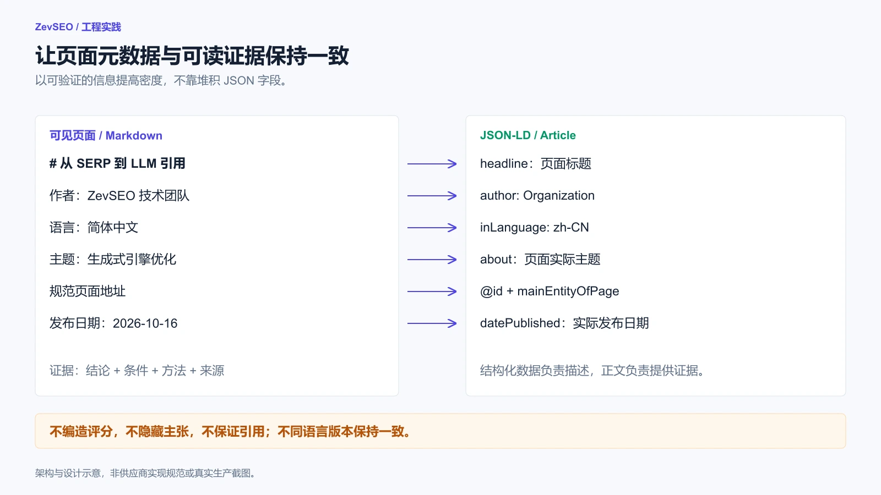Click the JSON-LD / Article panel heading
This screenshot has height=495, width=881.
(527, 135)
